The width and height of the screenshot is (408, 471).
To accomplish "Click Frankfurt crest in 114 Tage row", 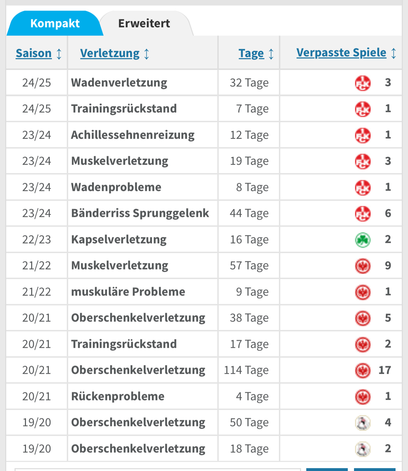I will coord(363,371).
